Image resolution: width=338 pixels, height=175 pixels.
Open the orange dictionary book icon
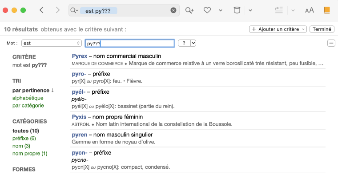coord(327,10)
